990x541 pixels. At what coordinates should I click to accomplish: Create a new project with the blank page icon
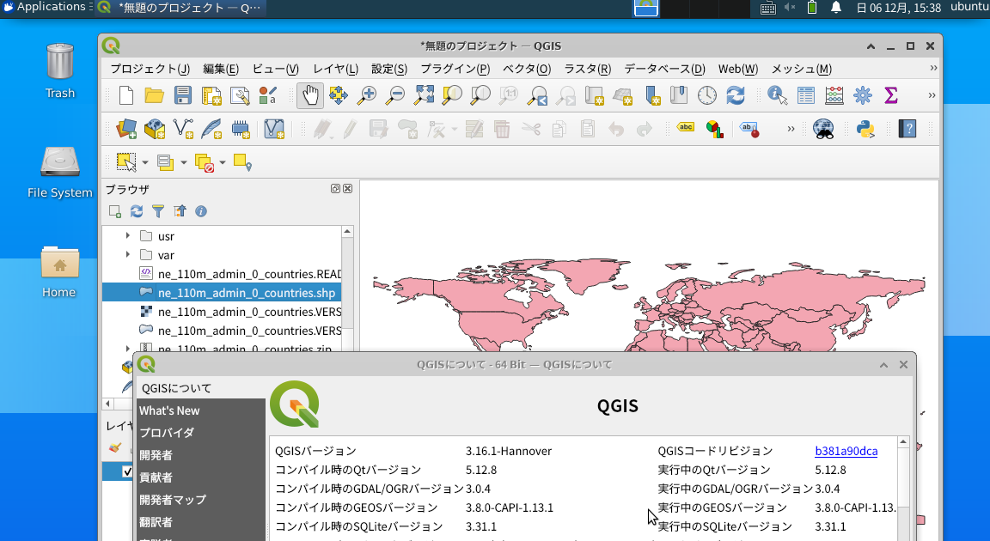click(x=126, y=96)
